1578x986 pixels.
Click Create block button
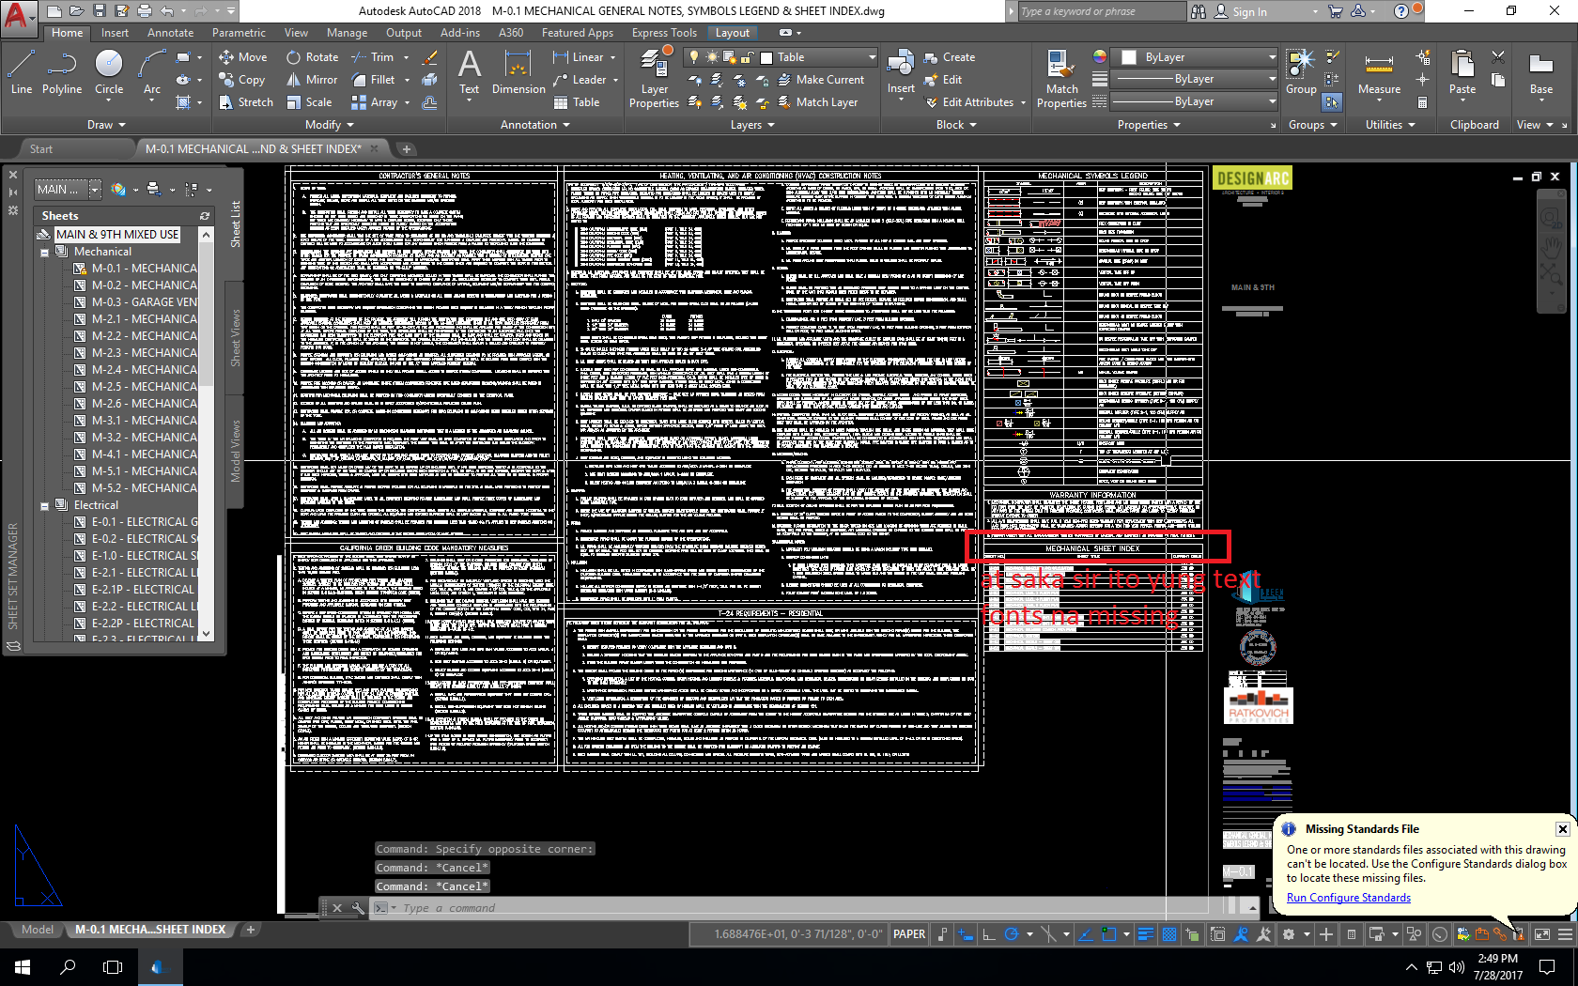[951, 57]
